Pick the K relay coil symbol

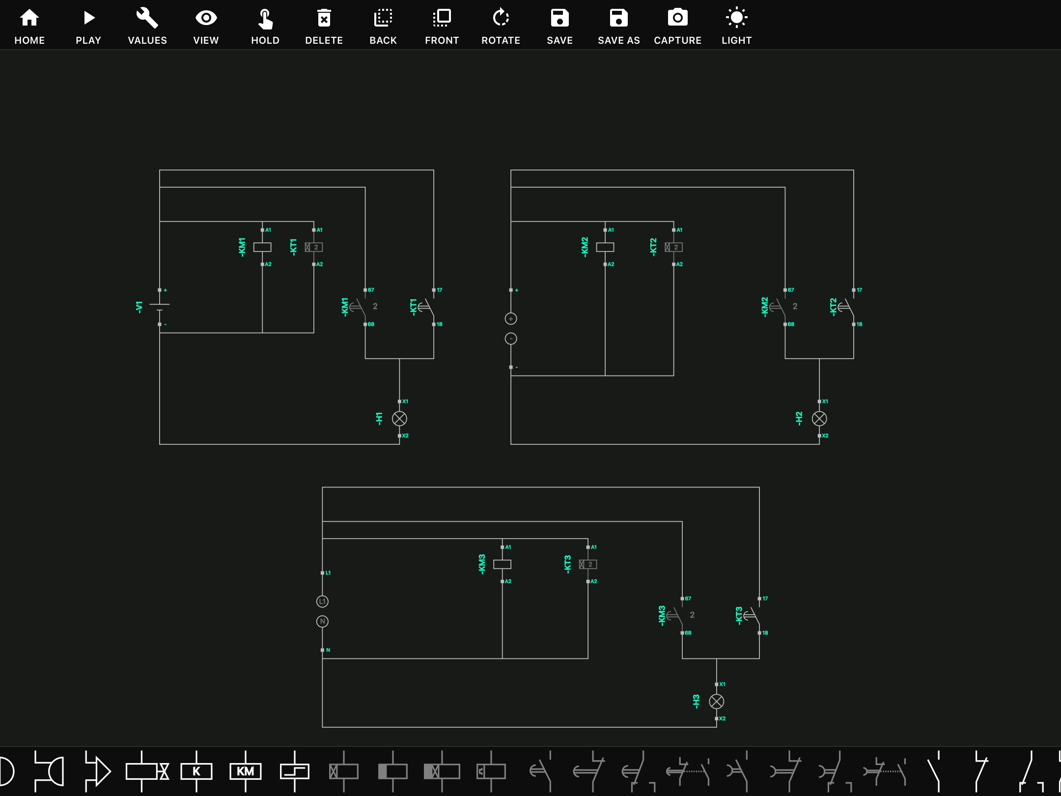pos(196,771)
